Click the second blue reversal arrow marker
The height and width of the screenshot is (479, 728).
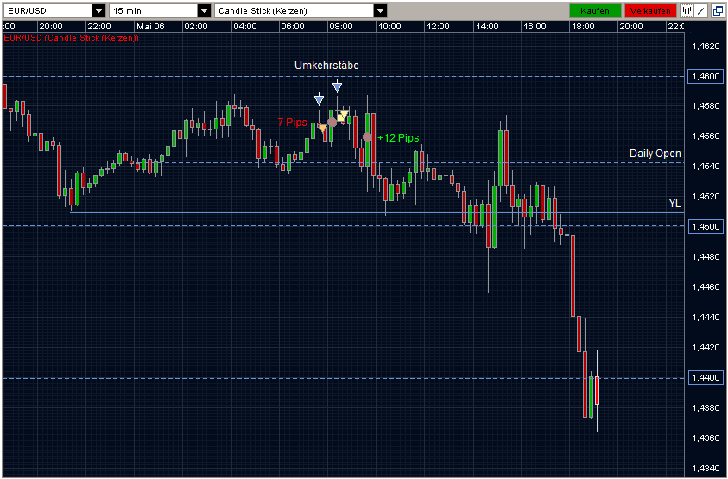pos(337,86)
